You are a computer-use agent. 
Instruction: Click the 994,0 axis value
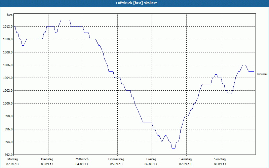(9, 142)
